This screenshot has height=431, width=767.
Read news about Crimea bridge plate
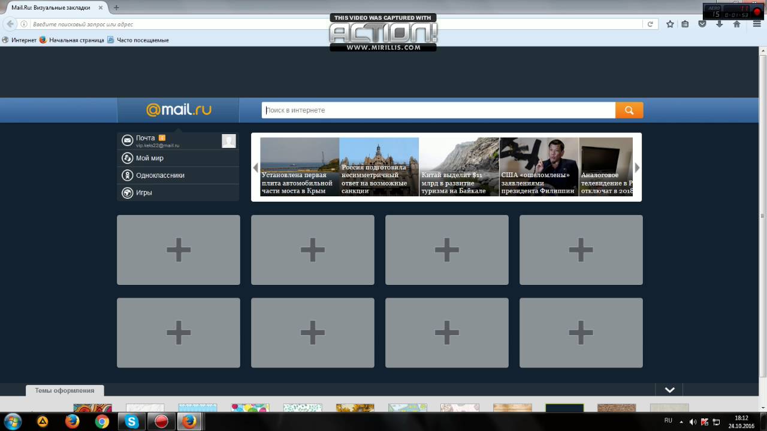coord(300,167)
